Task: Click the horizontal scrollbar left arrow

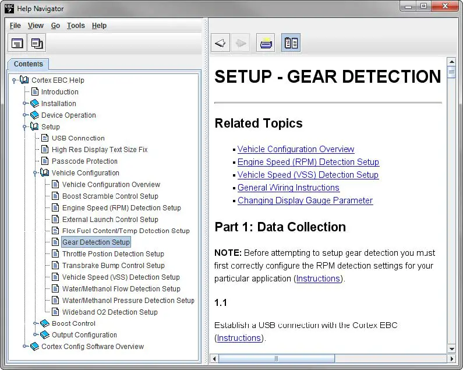Action: coord(214,359)
